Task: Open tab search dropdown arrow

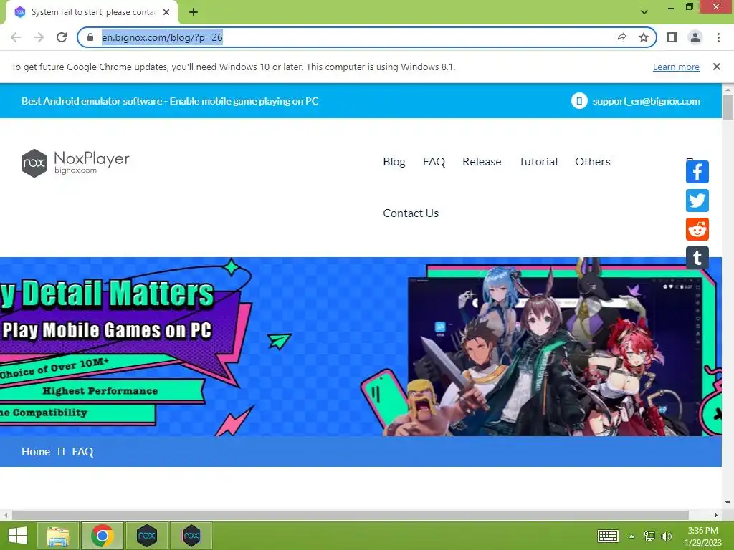Action: coord(644,12)
